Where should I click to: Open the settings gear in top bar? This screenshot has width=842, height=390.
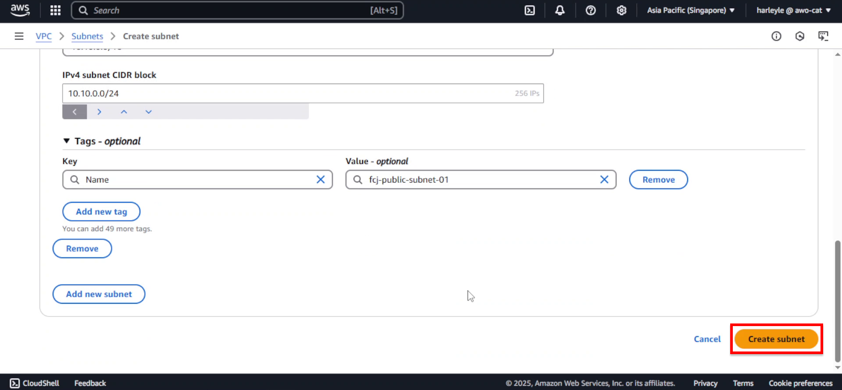tap(621, 10)
